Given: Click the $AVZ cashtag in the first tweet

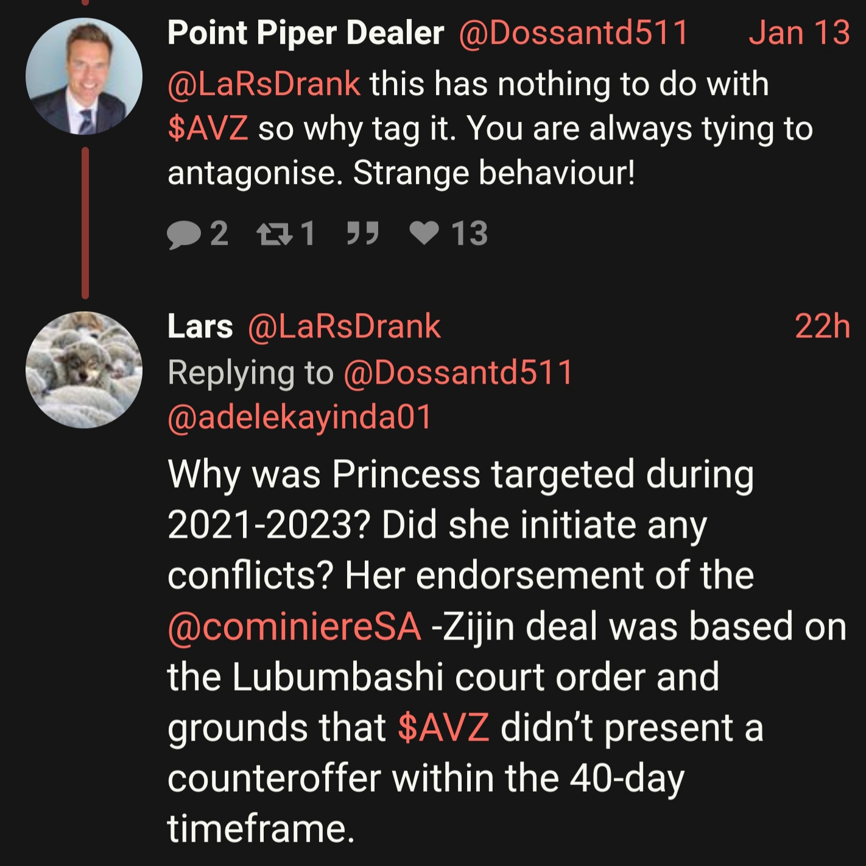Looking at the screenshot, I should coord(208,128).
